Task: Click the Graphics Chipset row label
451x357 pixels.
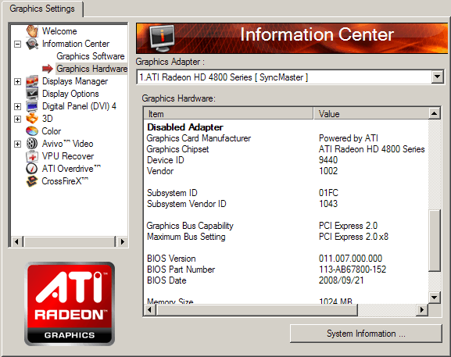Action: pyautogui.click(x=177, y=149)
